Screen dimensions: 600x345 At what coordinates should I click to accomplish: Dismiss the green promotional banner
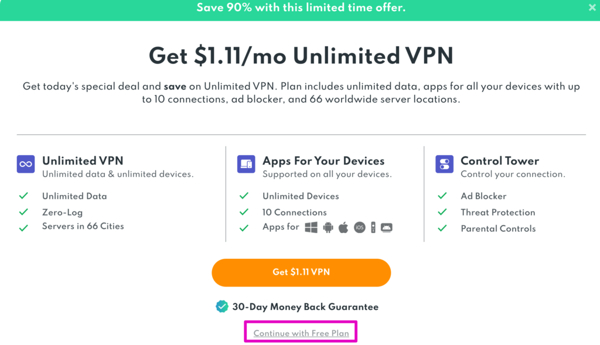[x=592, y=8]
